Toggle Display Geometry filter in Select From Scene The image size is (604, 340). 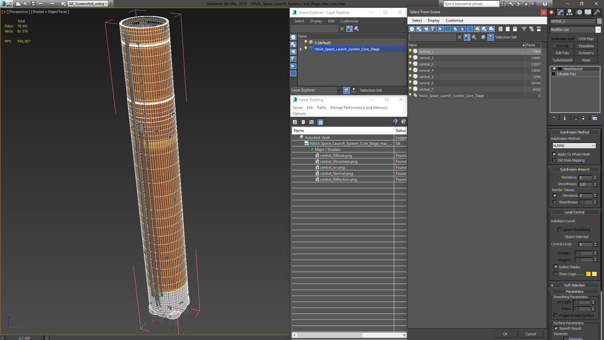point(412,29)
